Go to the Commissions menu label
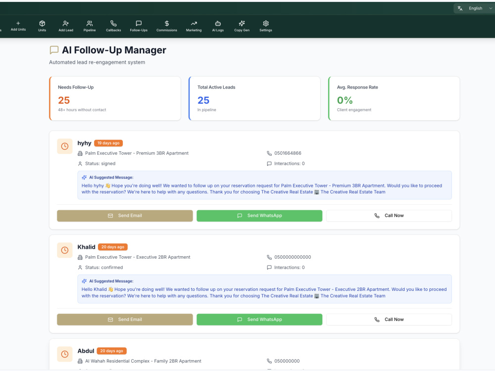495x371 pixels. 167,30
